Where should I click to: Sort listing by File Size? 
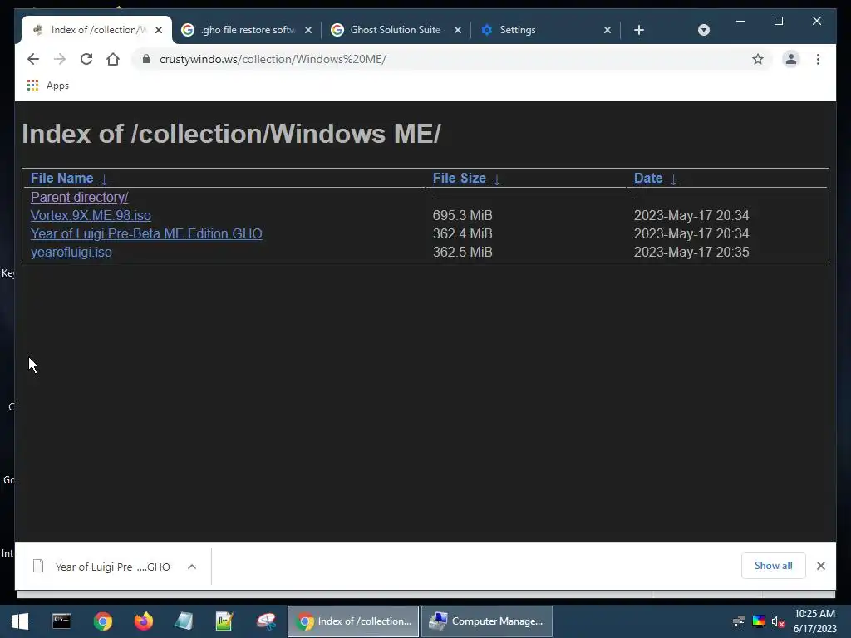click(x=459, y=178)
